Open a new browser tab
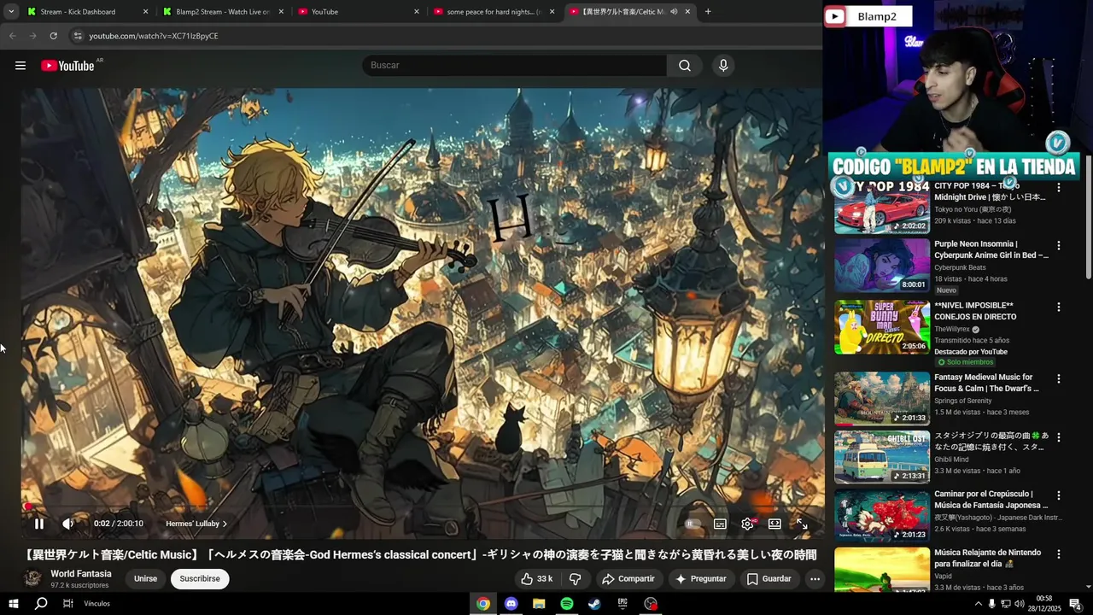 (x=708, y=12)
